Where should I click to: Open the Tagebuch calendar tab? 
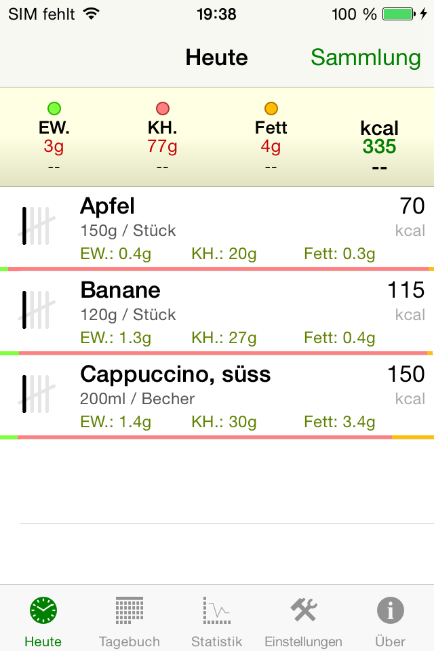pyautogui.click(x=129, y=622)
